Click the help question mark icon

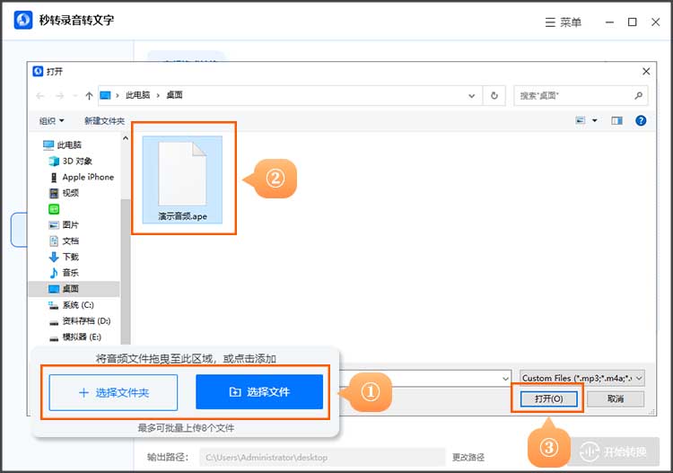tap(641, 120)
